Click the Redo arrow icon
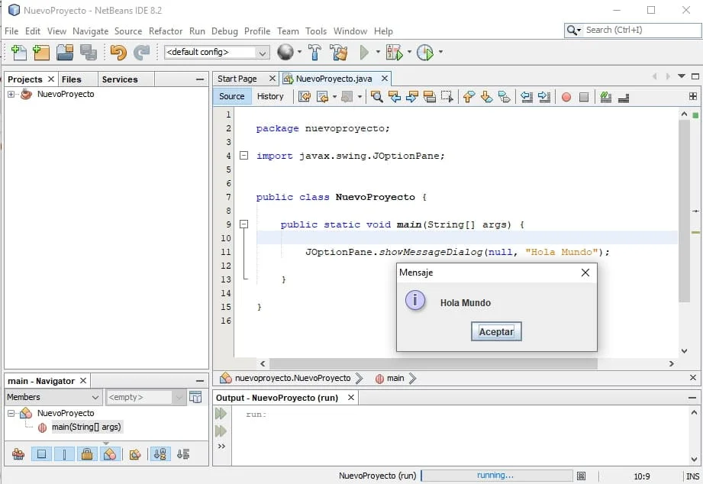703x484 pixels. point(142,53)
